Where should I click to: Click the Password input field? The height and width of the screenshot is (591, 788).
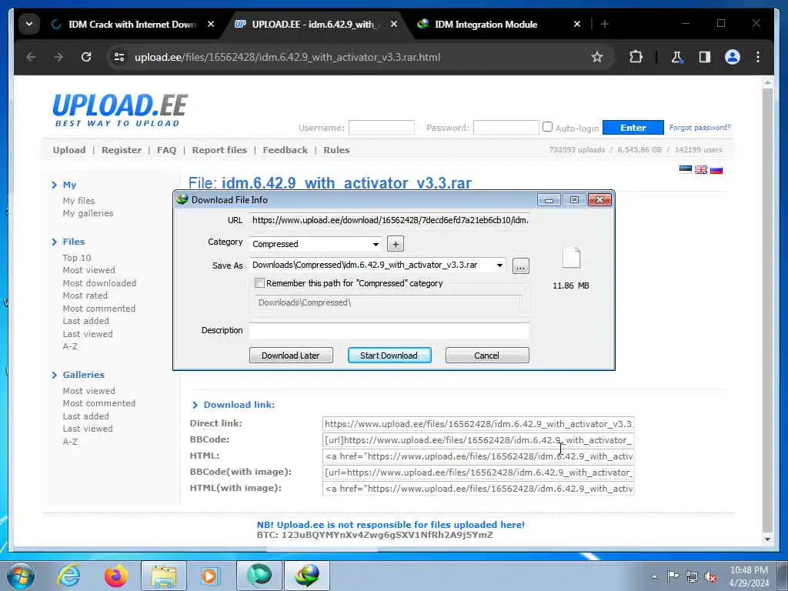506,128
